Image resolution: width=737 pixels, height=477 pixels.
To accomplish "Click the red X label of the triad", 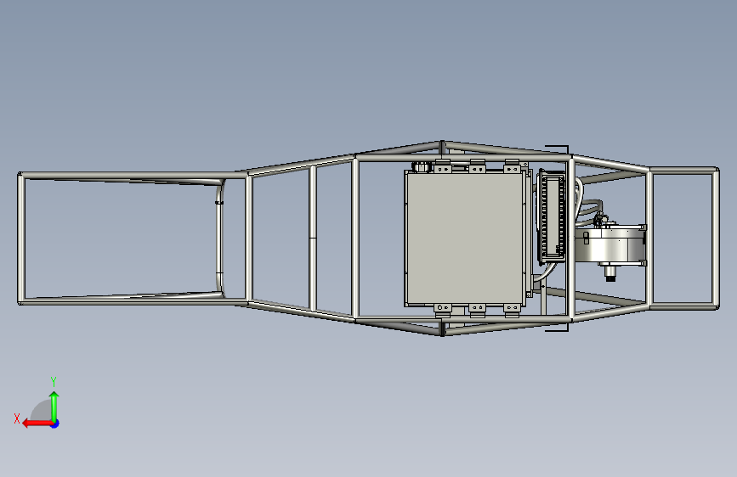I will click(17, 418).
